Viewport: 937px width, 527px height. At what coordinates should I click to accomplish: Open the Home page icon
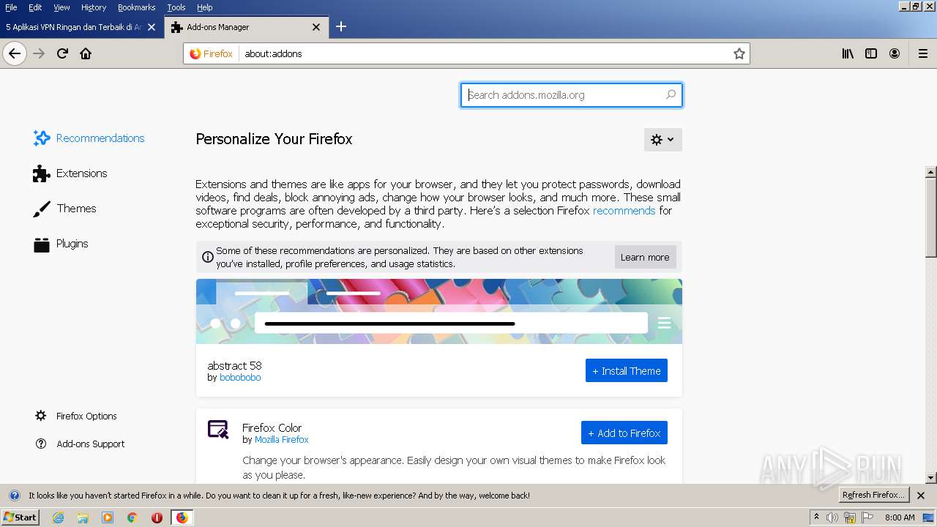point(86,53)
